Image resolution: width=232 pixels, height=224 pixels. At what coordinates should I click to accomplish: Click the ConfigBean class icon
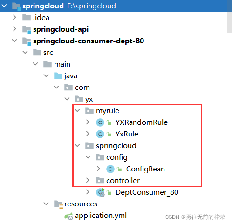point(110,169)
